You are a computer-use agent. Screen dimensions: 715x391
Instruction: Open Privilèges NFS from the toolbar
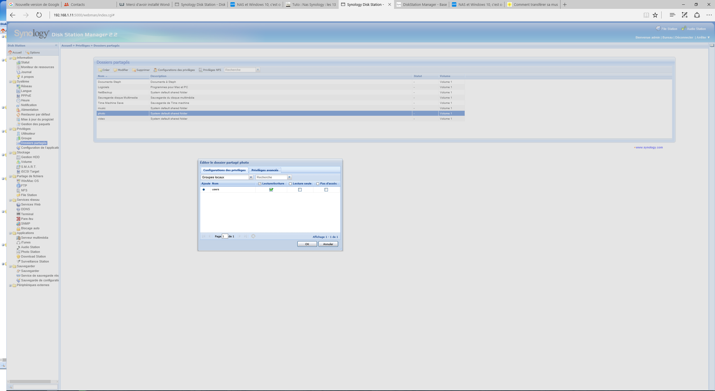210,70
